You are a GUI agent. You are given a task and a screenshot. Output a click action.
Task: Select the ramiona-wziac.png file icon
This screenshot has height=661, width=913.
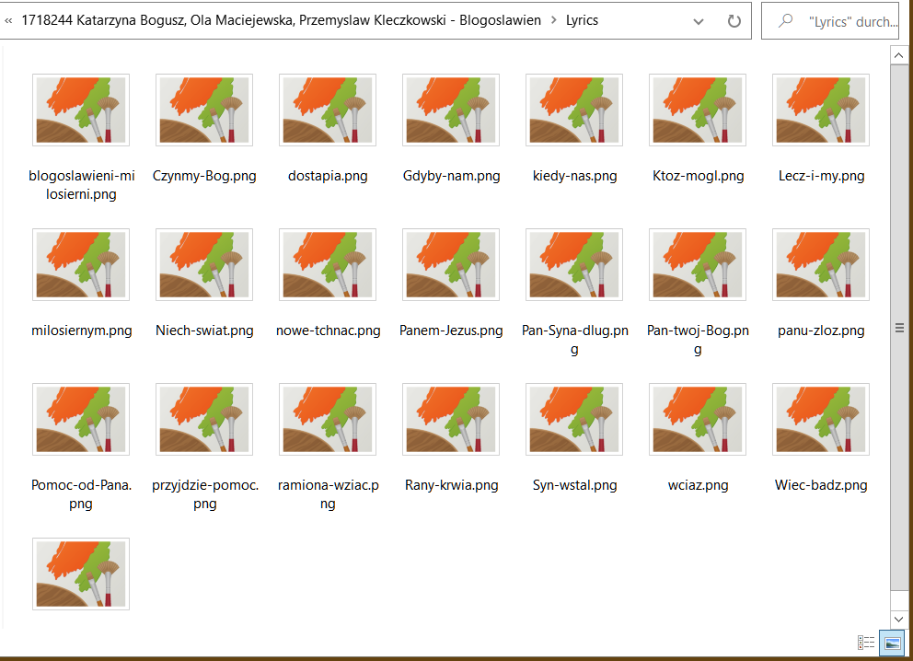tap(328, 419)
